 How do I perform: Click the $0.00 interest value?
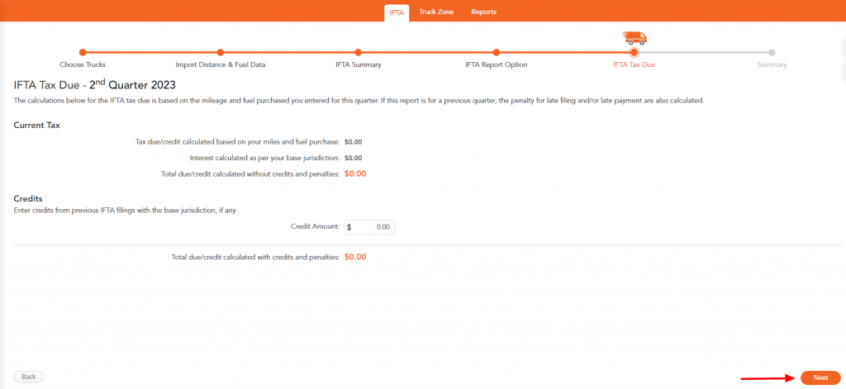point(353,158)
